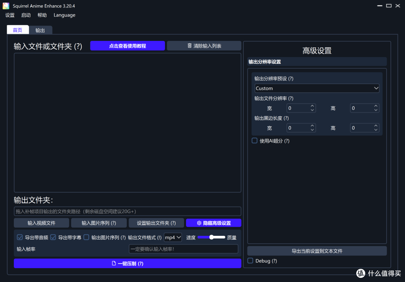Open the Language menu
This screenshot has height=282, width=405.
coord(64,15)
